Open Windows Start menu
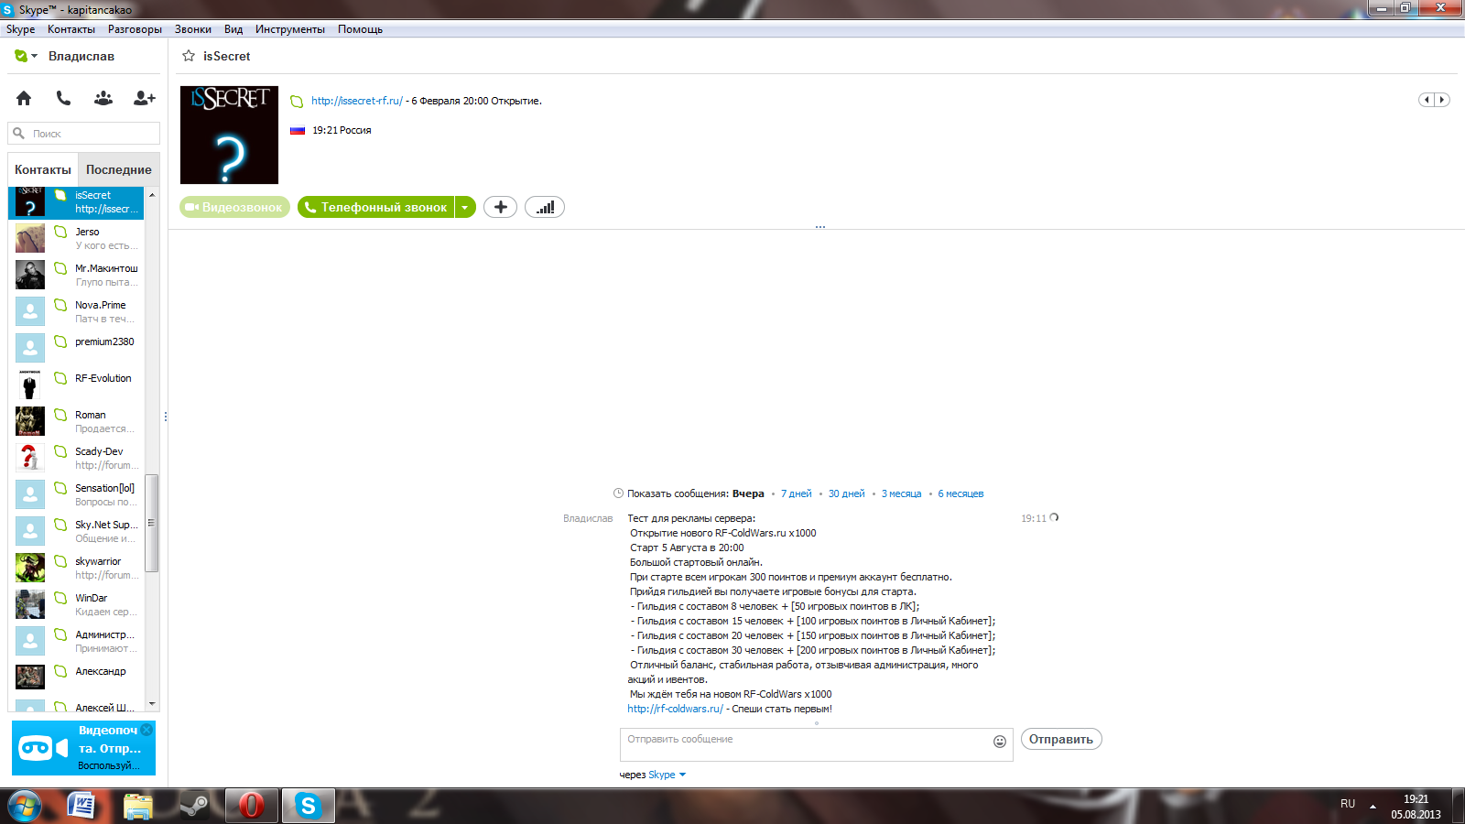 point(25,806)
